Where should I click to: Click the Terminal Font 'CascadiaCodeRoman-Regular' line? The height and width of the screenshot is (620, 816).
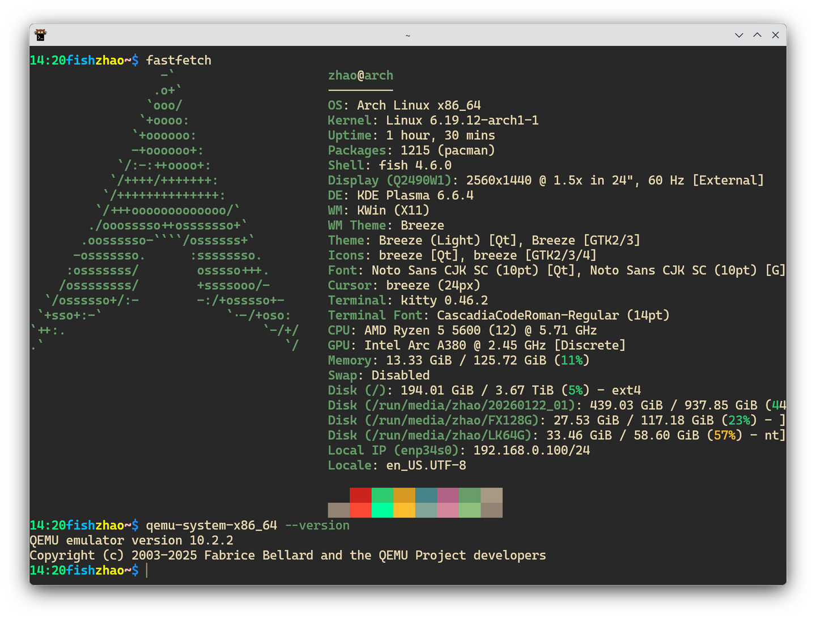(499, 315)
